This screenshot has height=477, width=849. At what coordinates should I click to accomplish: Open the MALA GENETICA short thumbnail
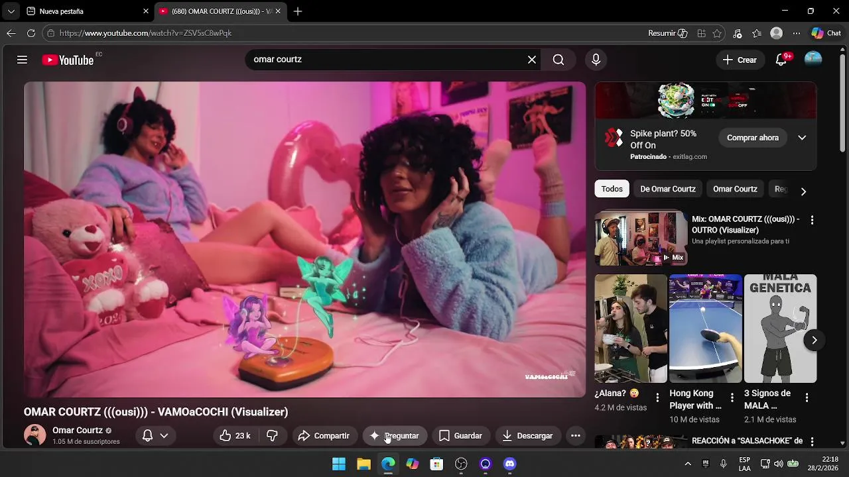[x=780, y=329]
